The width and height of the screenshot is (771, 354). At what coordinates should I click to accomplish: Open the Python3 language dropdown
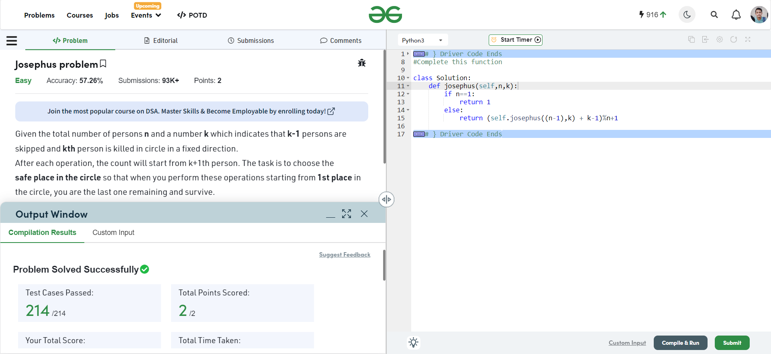(x=423, y=40)
